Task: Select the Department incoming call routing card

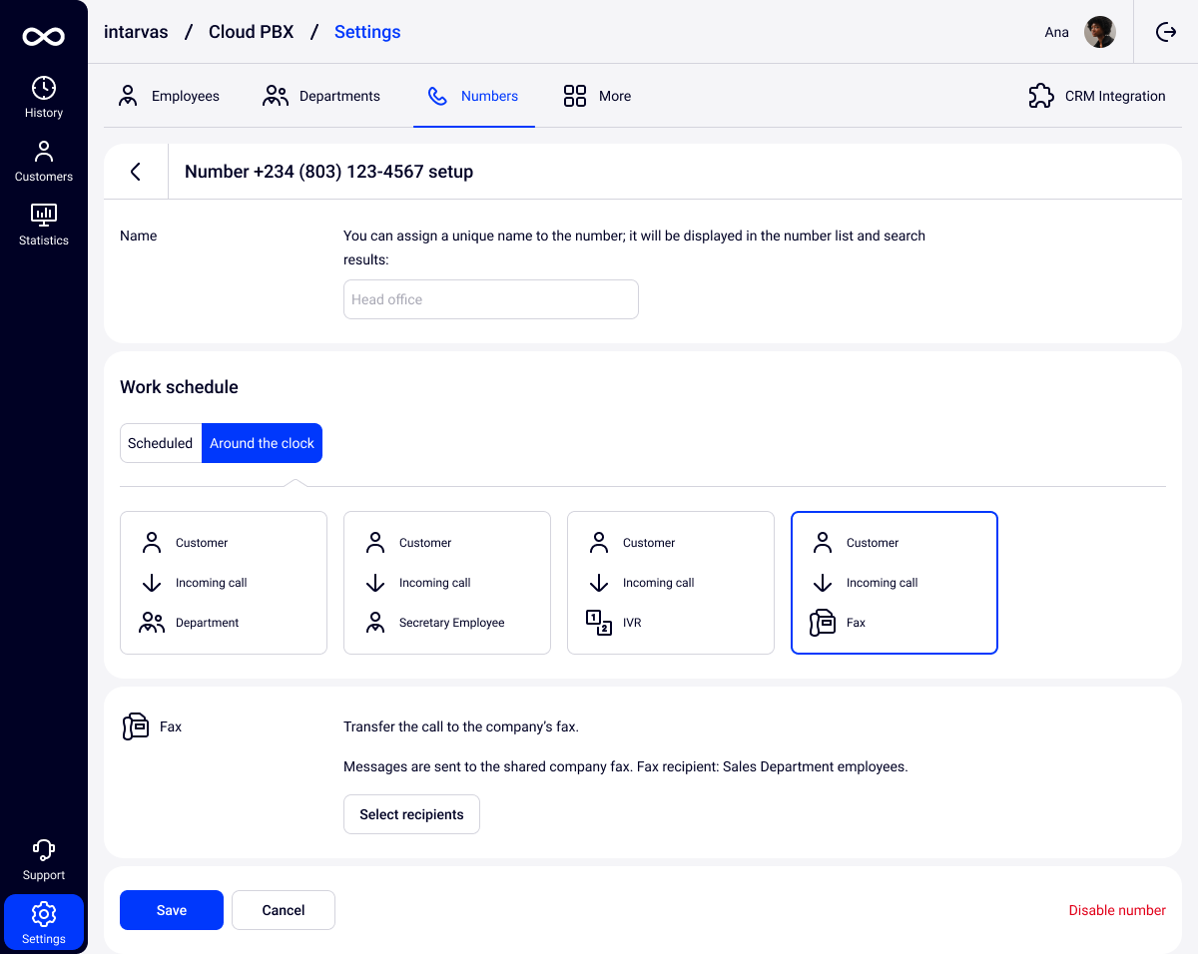Action: point(224,583)
